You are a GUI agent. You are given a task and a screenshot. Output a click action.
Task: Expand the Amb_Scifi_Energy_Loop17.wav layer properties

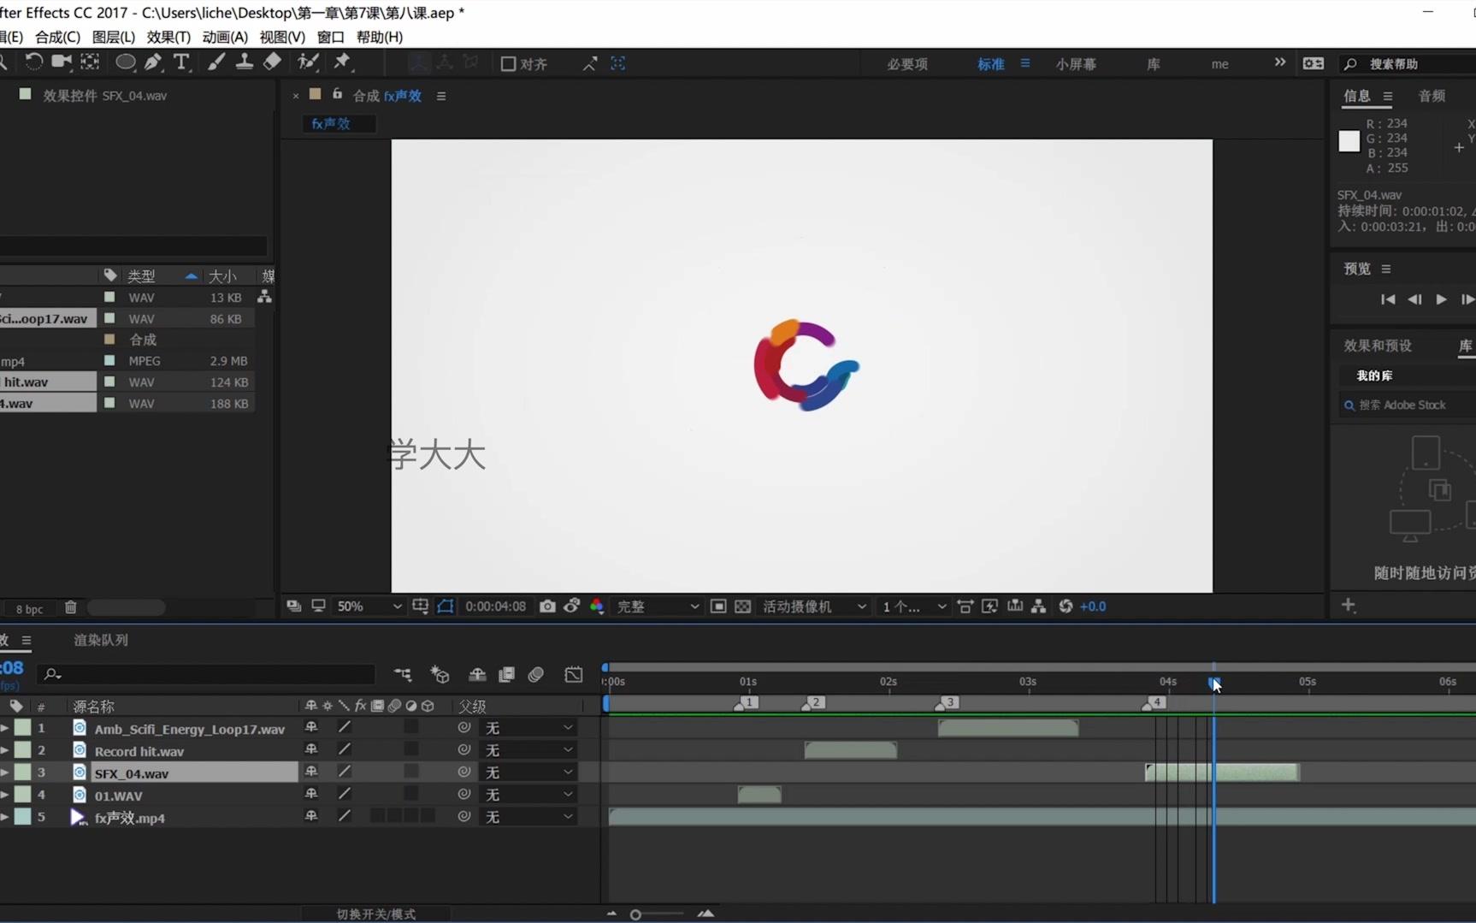point(5,728)
